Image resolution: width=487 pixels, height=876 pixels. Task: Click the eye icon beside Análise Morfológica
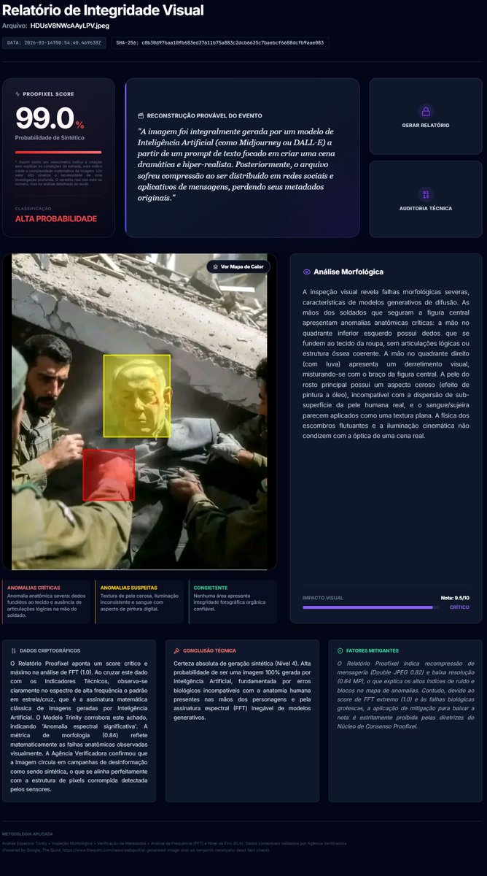pyautogui.click(x=307, y=272)
